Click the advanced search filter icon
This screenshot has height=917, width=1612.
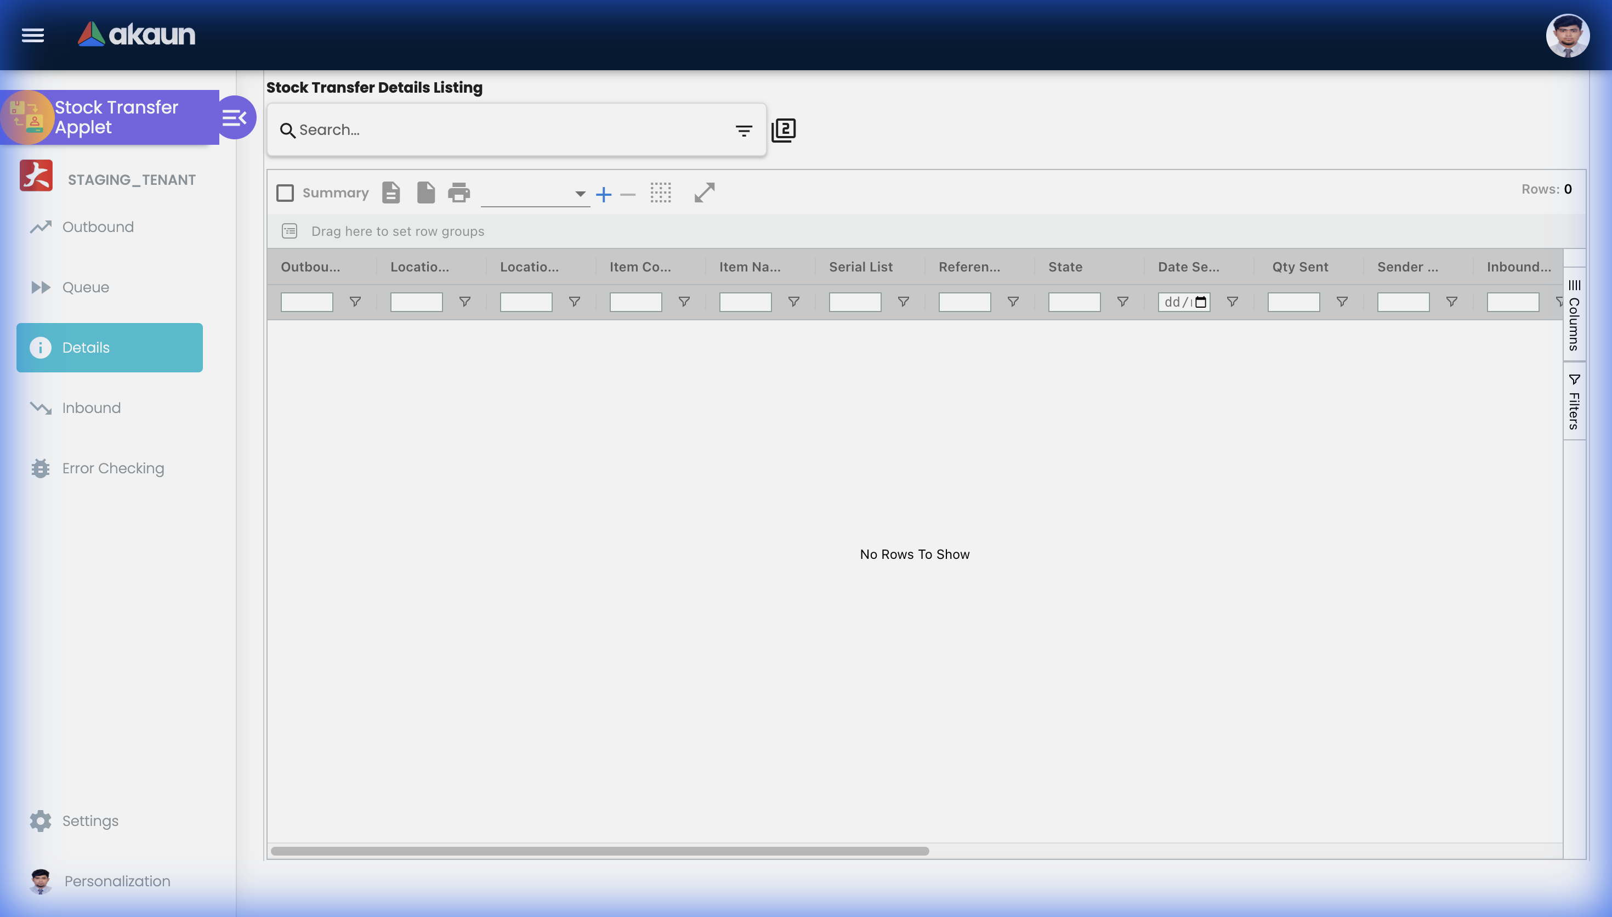click(744, 131)
